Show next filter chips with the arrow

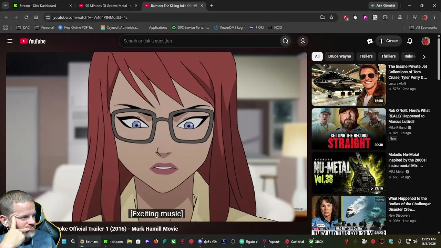pyautogui.click(x=424, y=56)
